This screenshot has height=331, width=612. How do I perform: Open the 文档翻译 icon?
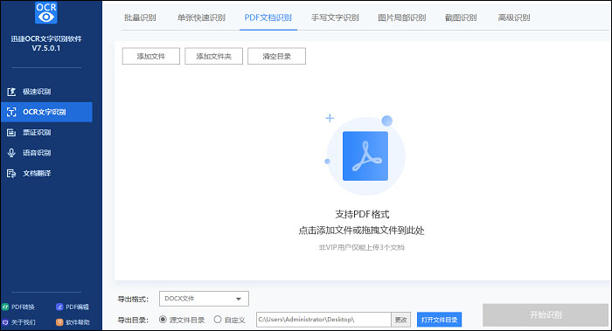(11, 173)
